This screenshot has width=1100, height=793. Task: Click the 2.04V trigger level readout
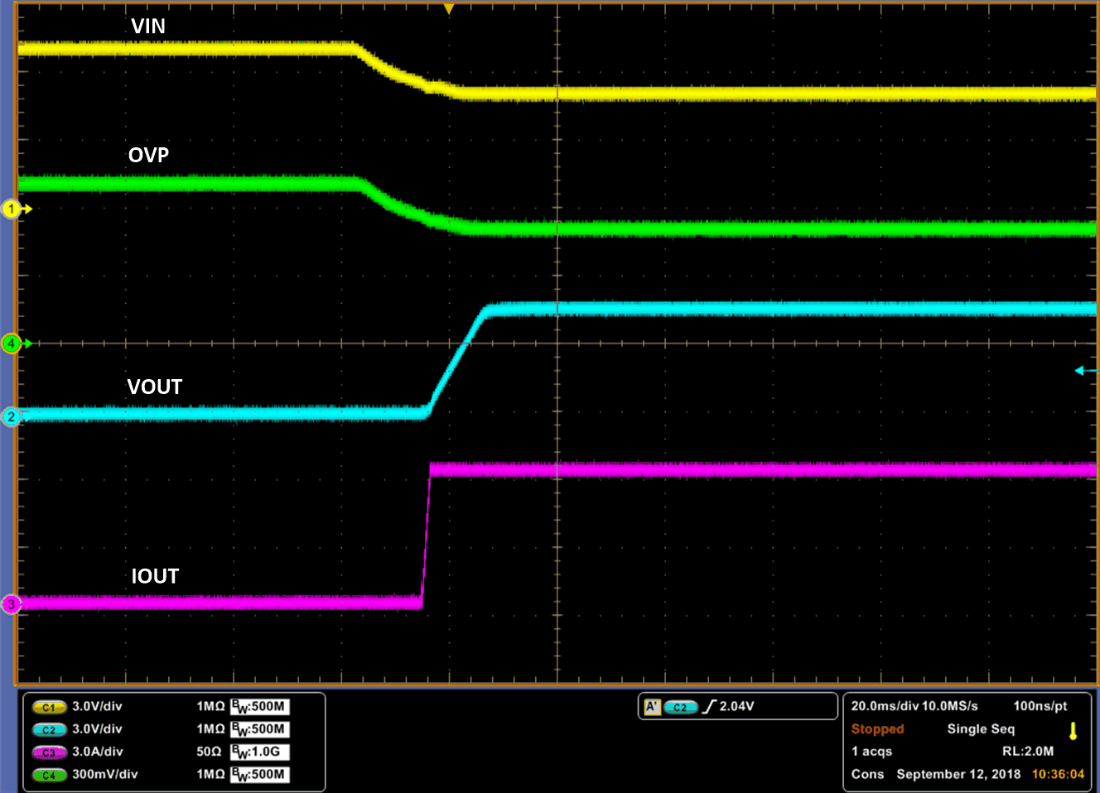coord(736,707)
